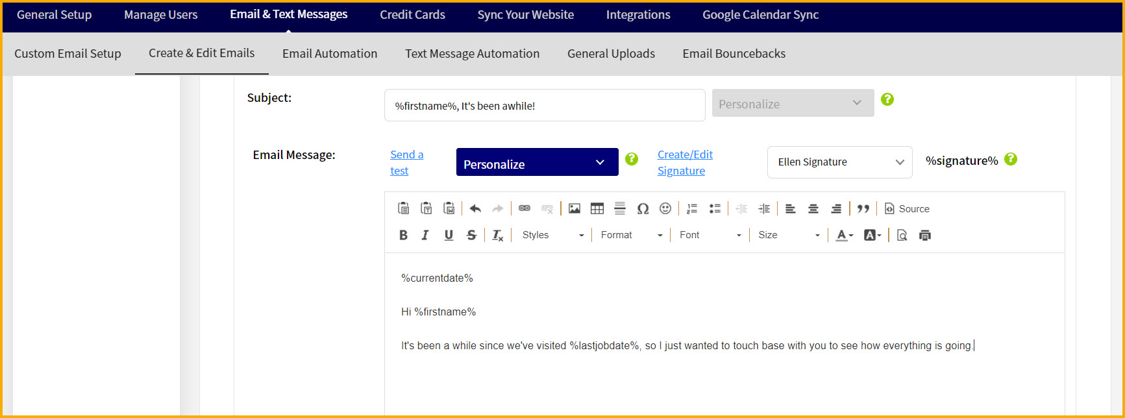Click the %currentdate% line in editor
The width and height of the screenshot is (1125, 418).
pyautogui.click(x=437, y=278)
